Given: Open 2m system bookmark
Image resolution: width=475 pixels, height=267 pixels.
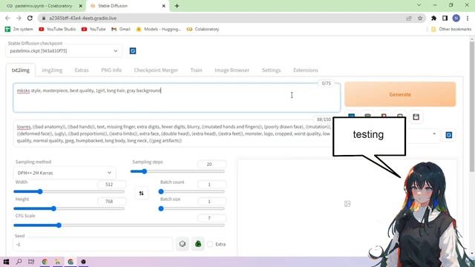Looking at the screenshot, I should click(x=19, y=29).
